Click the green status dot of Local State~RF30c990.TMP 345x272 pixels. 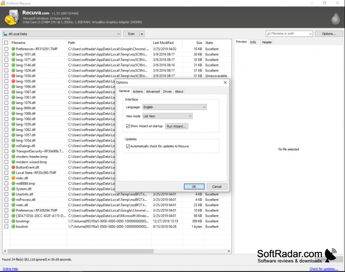click(x=13, y=173)
